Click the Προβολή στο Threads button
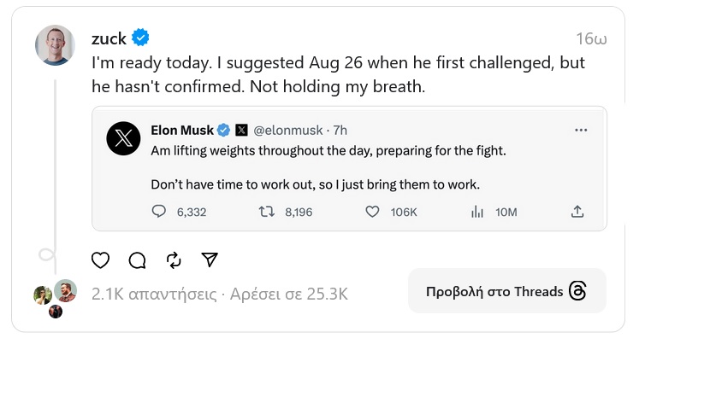 coord(507,290)
